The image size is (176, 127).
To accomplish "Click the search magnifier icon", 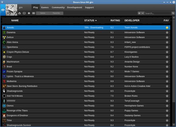I will click(173, 13).
